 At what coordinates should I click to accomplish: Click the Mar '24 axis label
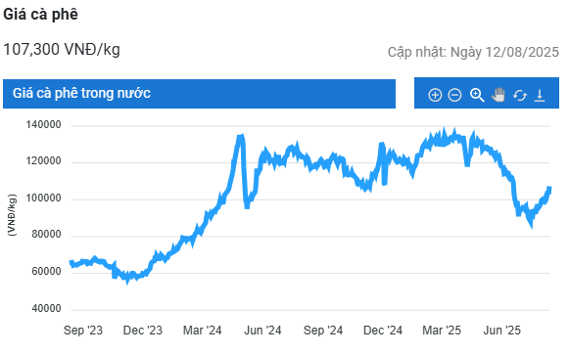pyautogui.click(x=202, y=331)
